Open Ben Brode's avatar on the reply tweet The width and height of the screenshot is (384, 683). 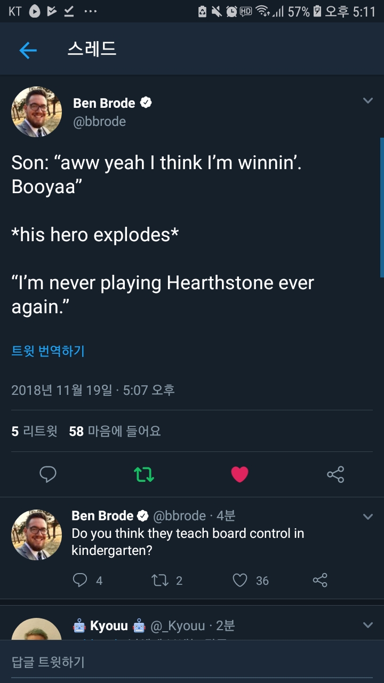(36, 535)
